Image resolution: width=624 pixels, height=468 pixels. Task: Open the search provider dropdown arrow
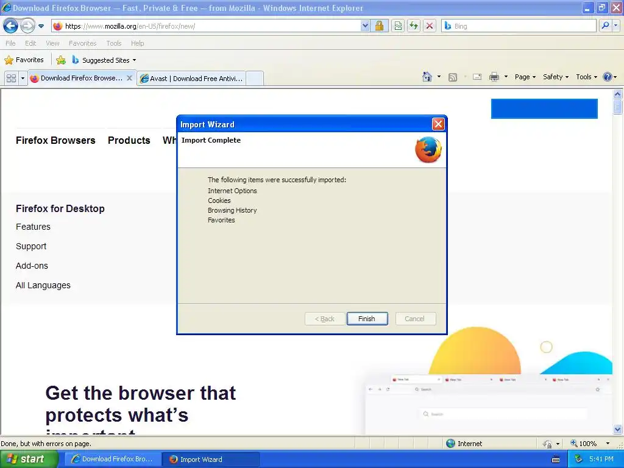[x=615, y=26]
